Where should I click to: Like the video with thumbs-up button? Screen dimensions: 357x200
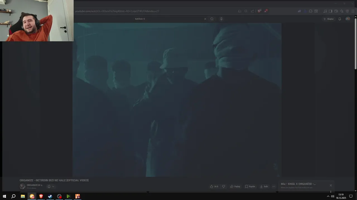(214, 186)
